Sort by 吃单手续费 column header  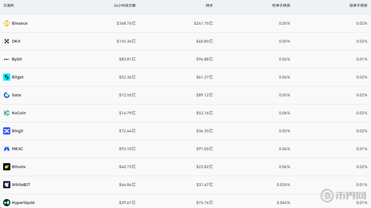[281, 5]
